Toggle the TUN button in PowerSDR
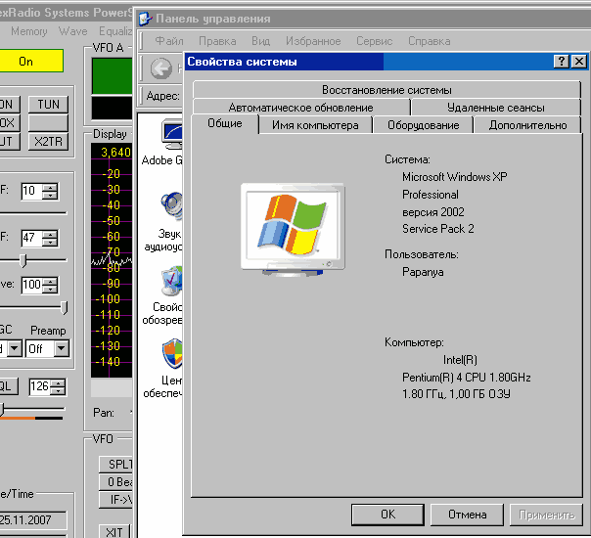The width and height of the screenshot is (591, 538). (47, 105)
